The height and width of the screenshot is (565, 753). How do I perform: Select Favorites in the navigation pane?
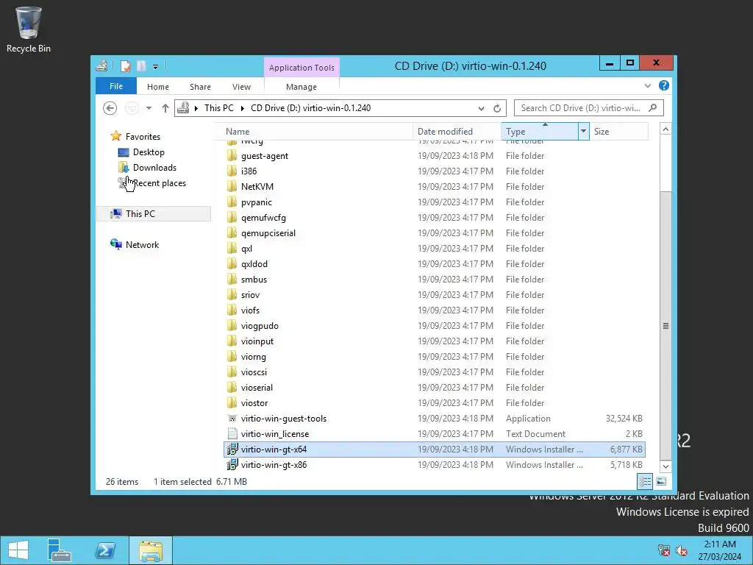pyautogui.click(x=143, y=137)
